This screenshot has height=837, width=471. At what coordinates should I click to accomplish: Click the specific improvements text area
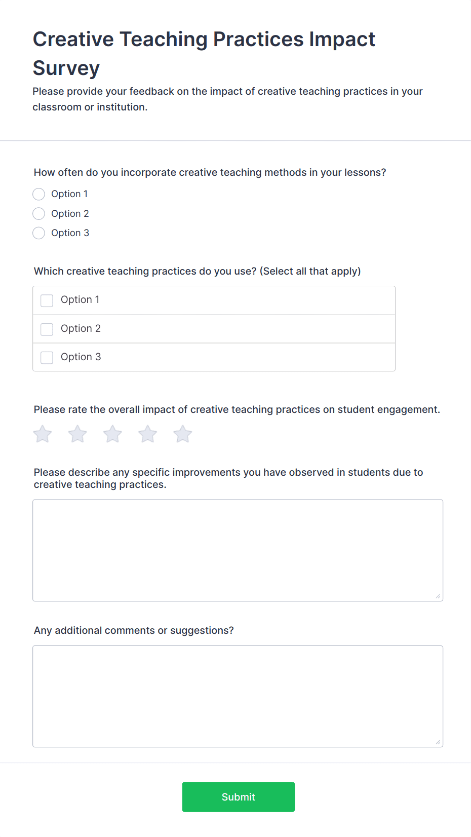click(x=238, y=550)
